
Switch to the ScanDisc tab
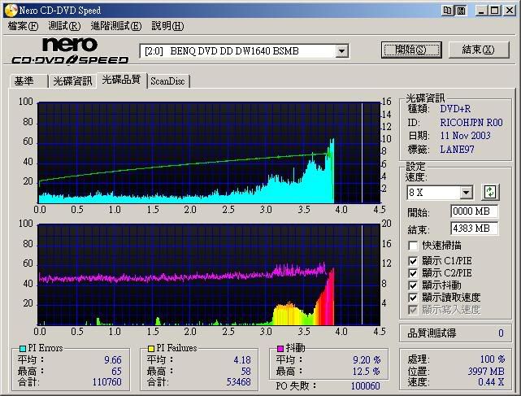tap(167, 81)
